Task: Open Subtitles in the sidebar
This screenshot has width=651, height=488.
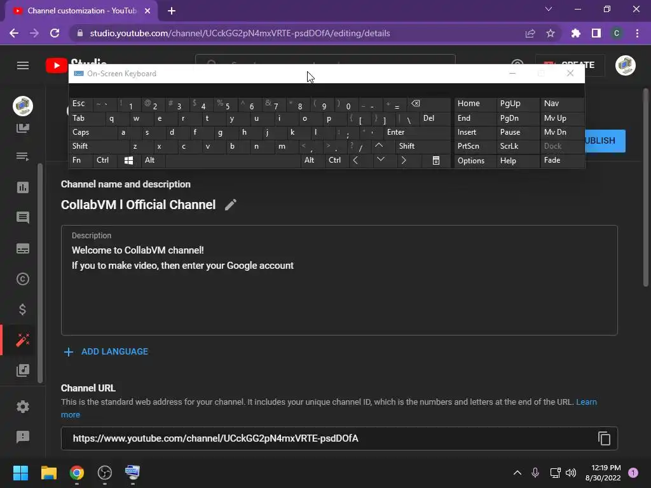Action: [x=23, y=248]
